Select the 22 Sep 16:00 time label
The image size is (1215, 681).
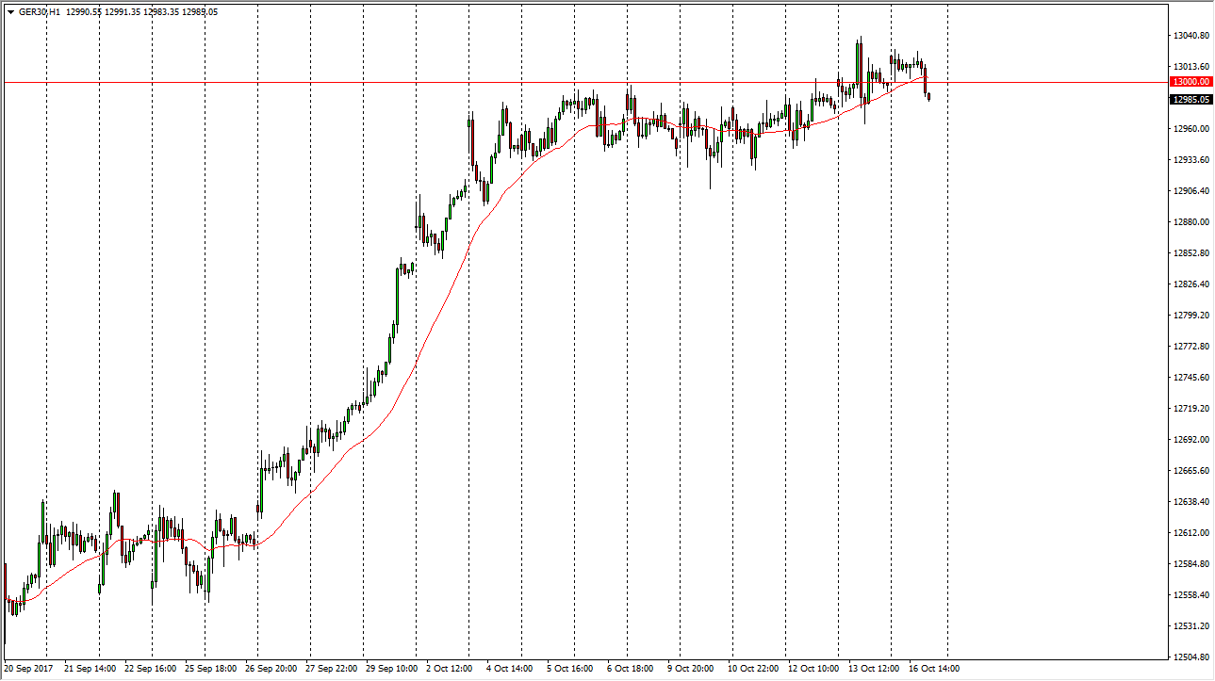152,669
